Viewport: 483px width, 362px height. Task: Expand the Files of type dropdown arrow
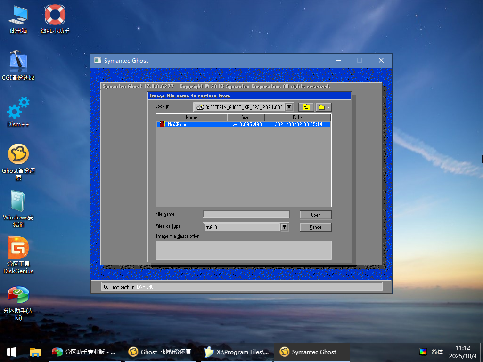pos(284,227)
